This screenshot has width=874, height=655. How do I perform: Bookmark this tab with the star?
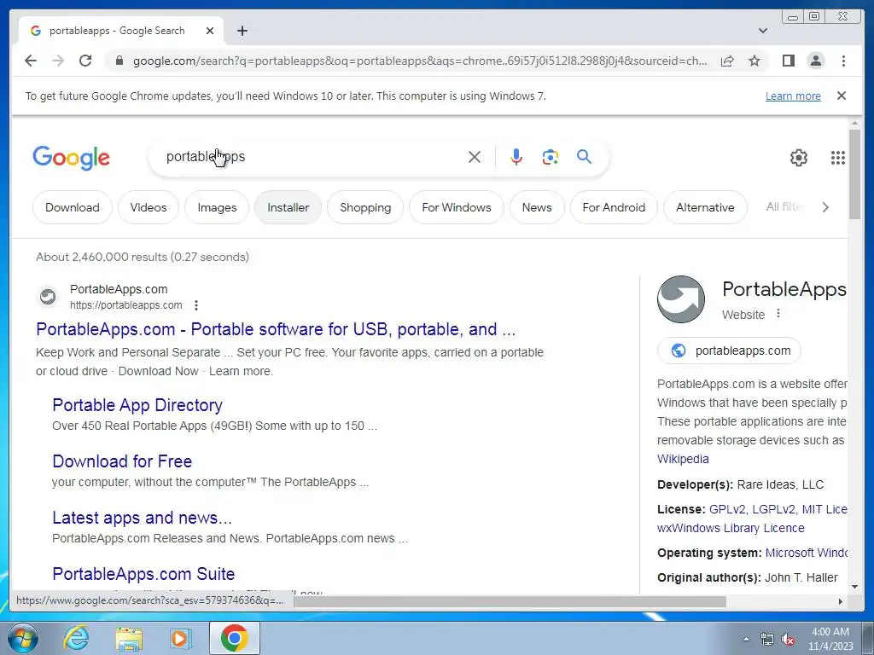pos(755,61)
